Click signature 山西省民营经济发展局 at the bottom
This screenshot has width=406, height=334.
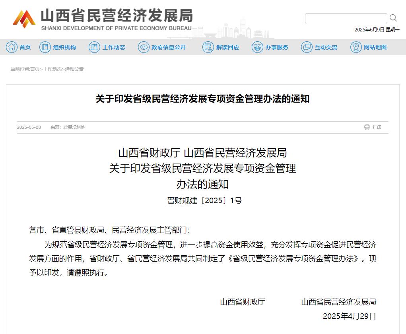point(339,302)
